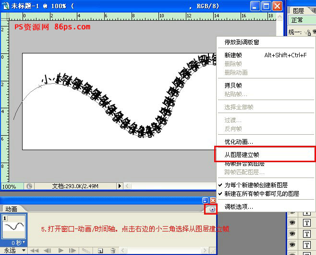Click the select next frame button

(73, 251)
